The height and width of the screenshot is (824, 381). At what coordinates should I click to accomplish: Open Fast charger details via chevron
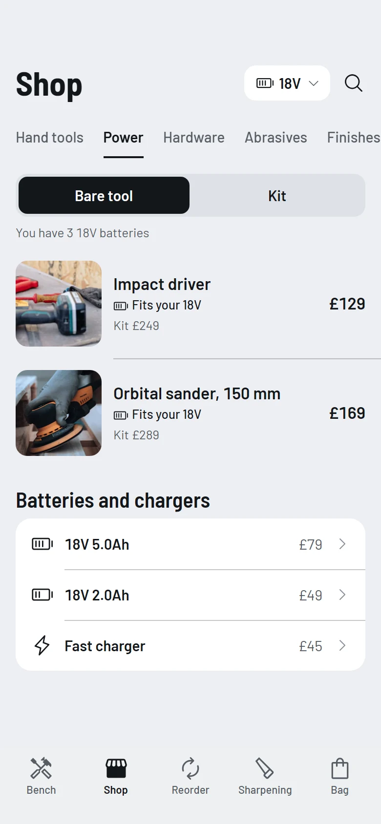[342, 645]
